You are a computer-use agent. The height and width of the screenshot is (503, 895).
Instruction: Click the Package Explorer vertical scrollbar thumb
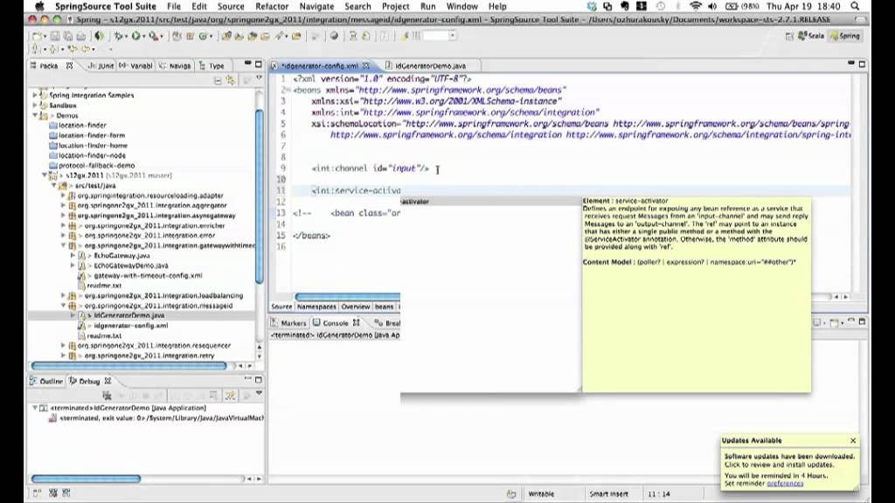point(259,196)
